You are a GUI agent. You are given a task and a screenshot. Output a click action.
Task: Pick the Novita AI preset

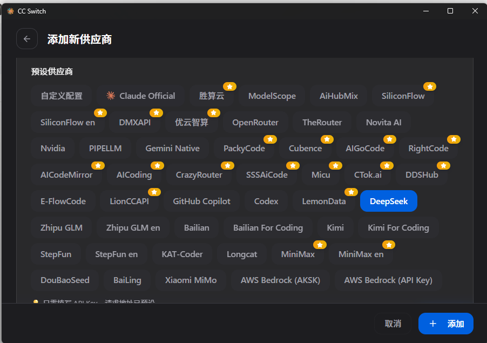(383, 122)
